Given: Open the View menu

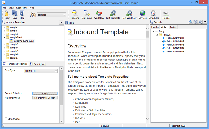Looking at the screenshot, I should point(11,8).
